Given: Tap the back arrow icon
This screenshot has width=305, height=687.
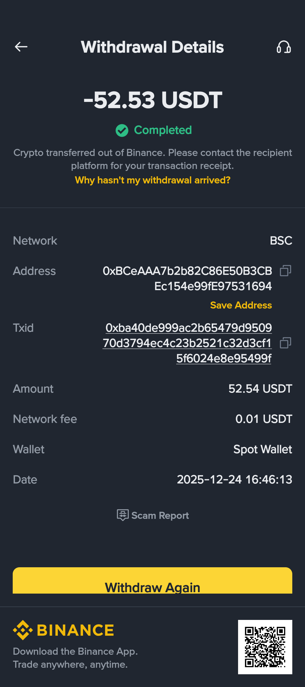Looking at the screenshot, I should (21, 47).
